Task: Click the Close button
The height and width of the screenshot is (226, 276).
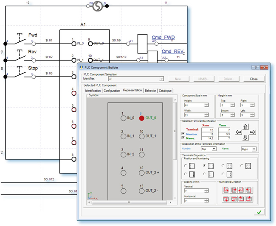Action: pyautogui.click(x=254, y=79)
